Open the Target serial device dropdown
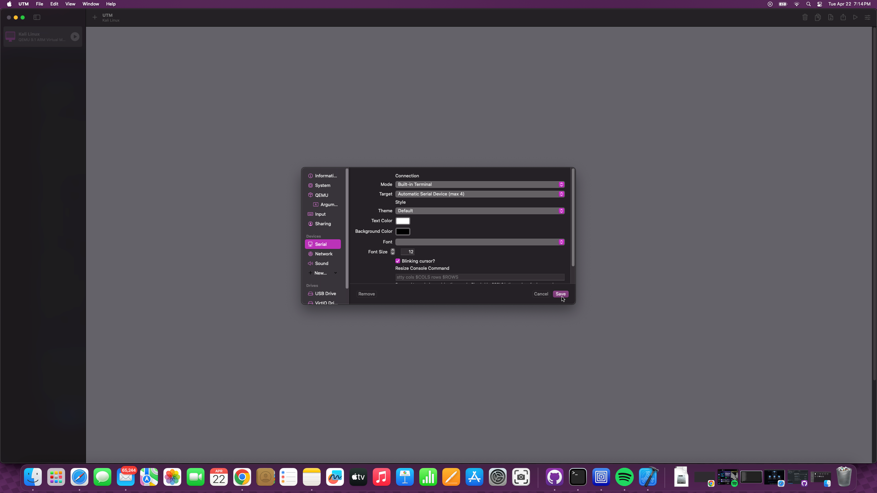The image size is (877, 493). point(480,194)
